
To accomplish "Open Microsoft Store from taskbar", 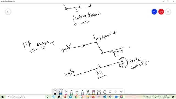I will [59, 97].
